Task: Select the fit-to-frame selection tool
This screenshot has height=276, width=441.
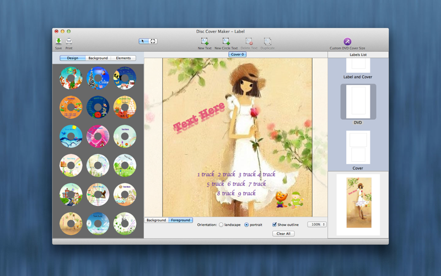Action: [153, 41]
